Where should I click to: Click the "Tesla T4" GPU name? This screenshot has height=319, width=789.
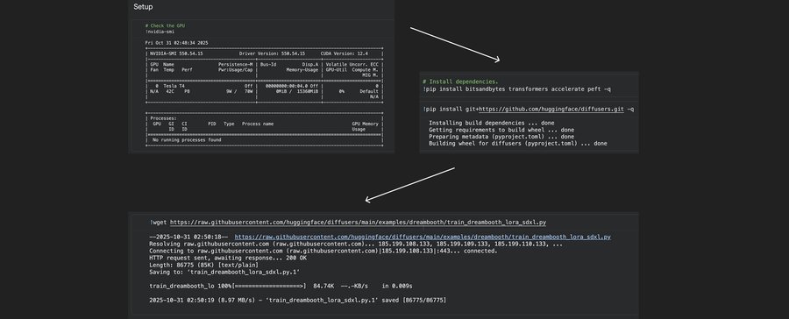(174, 86)
